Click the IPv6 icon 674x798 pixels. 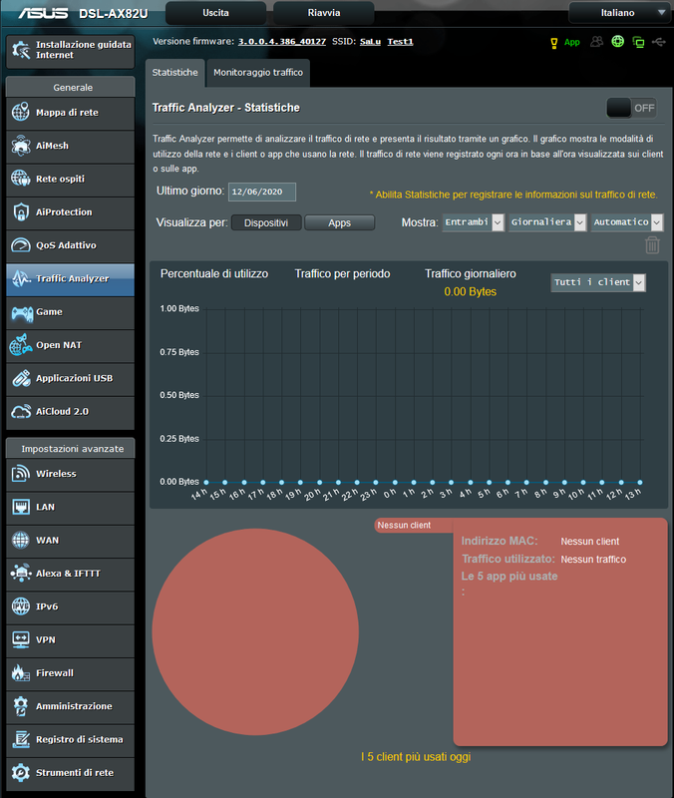pos(21,606)
